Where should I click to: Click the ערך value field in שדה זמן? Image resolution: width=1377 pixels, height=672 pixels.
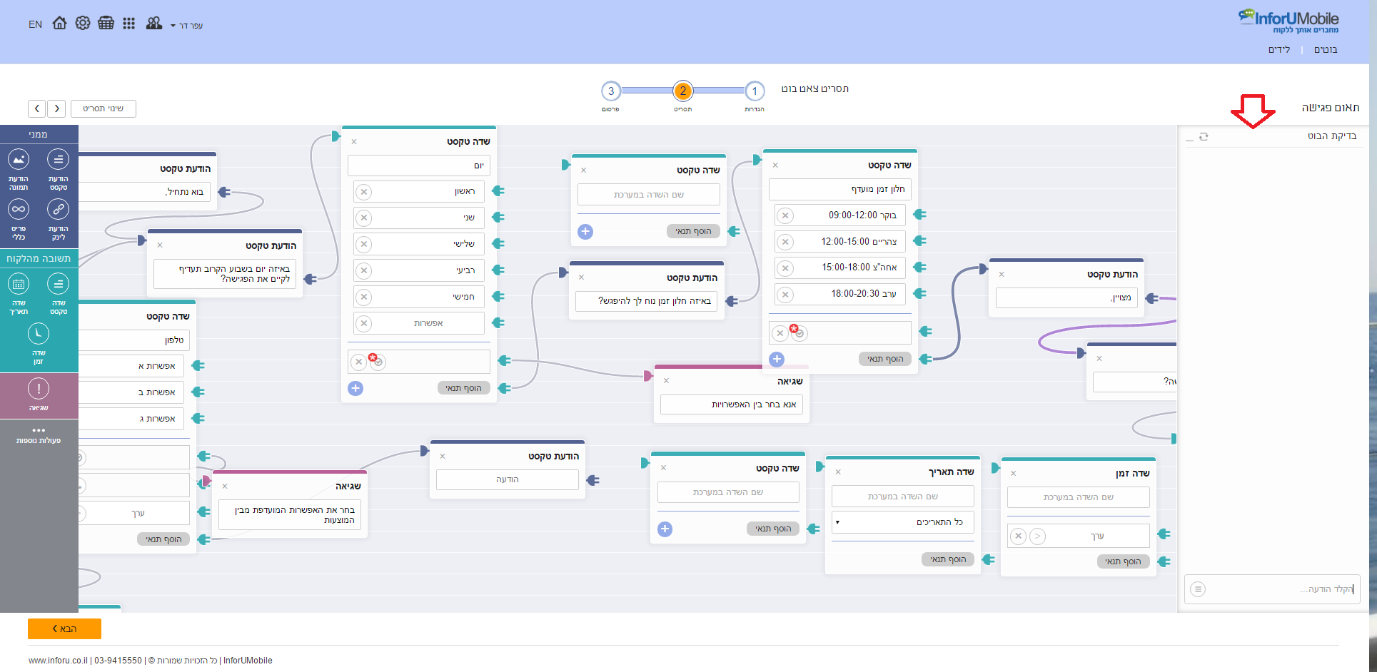tap(1098, 536)
